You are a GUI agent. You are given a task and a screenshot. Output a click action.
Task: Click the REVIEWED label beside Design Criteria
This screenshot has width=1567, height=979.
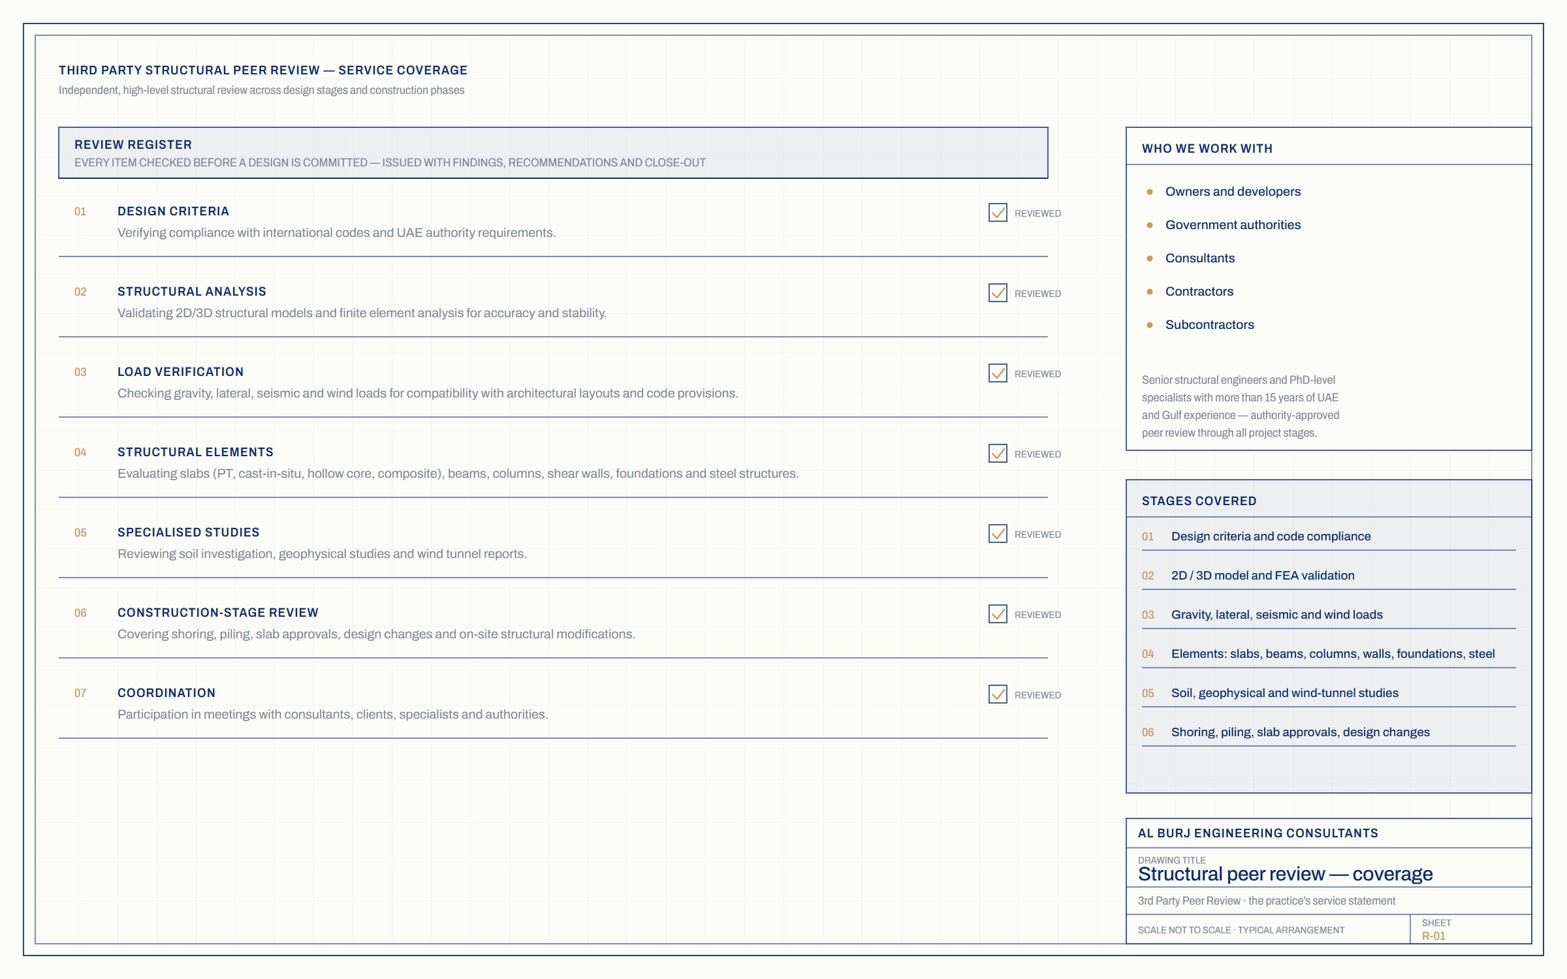coord(1037,213)
